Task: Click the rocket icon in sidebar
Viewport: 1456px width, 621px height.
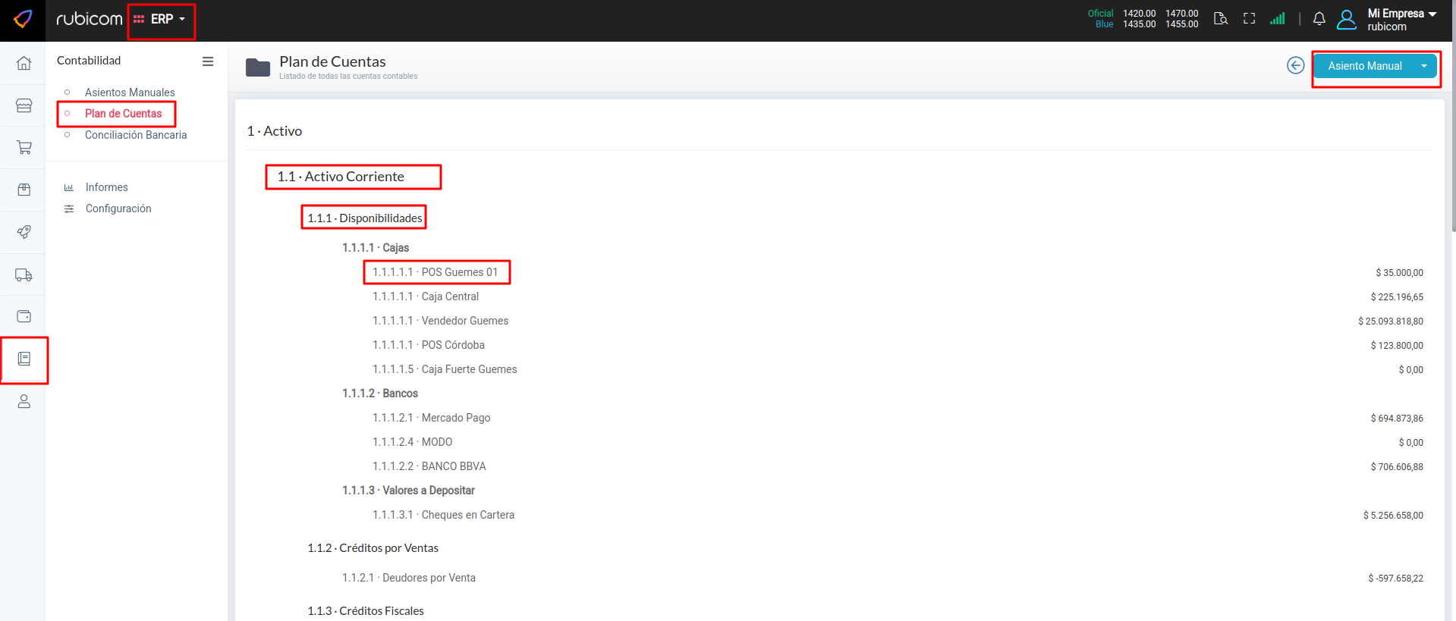Action: 24,232
